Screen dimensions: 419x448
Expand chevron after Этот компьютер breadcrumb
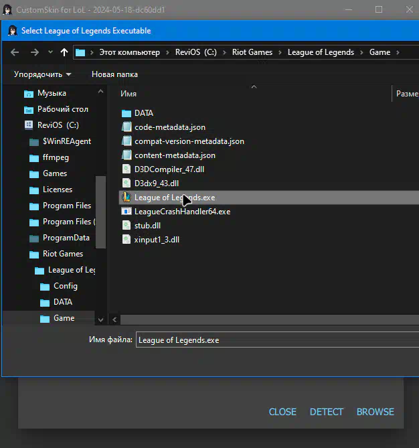pyautogui.click(x=167, y=52)
